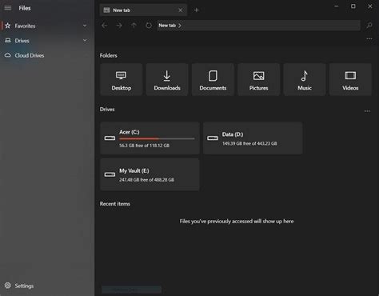Add a new tab with plus button

[x=197, y=10]
